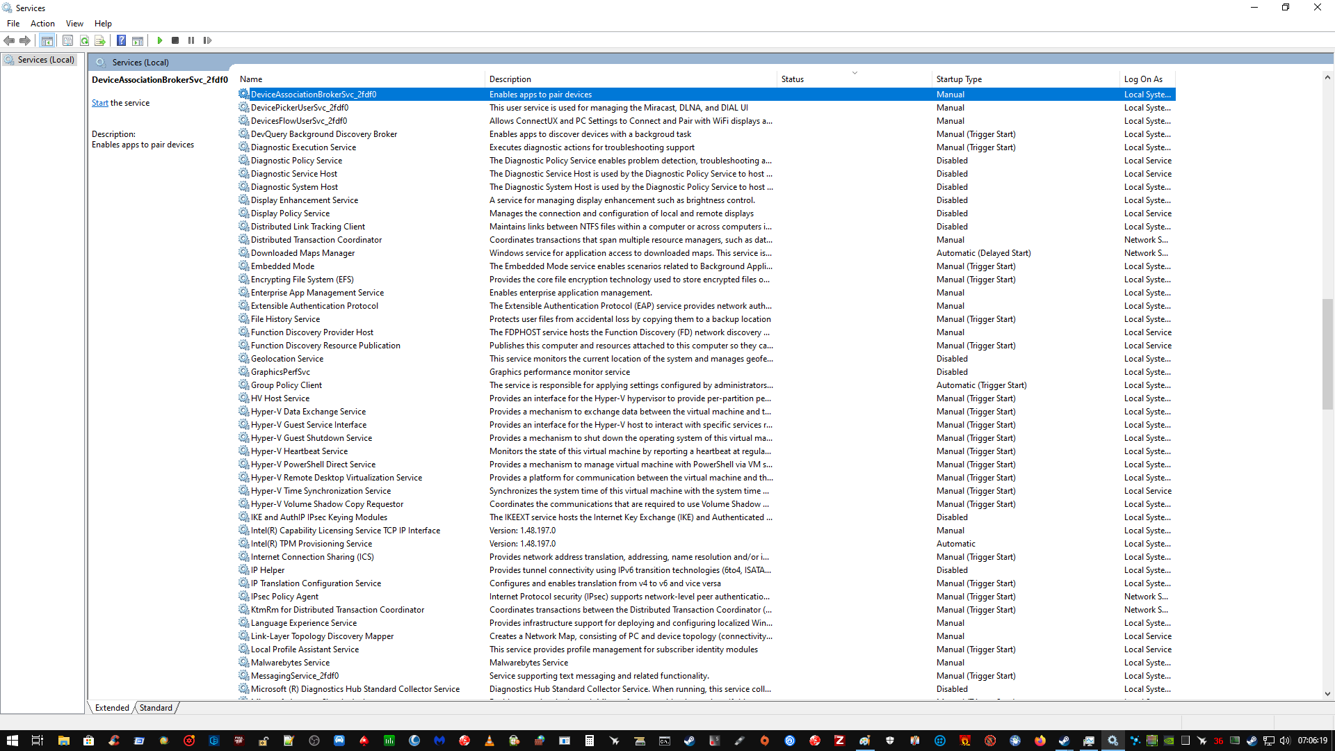
Task: Open the Action menu
Action: 42,24
